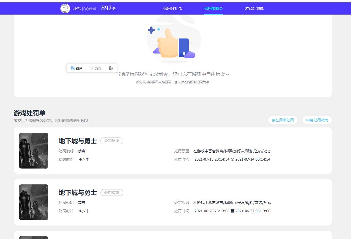Click 处罚结束 badge on second penalty
Image resolution: width=351 pixels, height=239 pixels.
[x=112, y=192]
